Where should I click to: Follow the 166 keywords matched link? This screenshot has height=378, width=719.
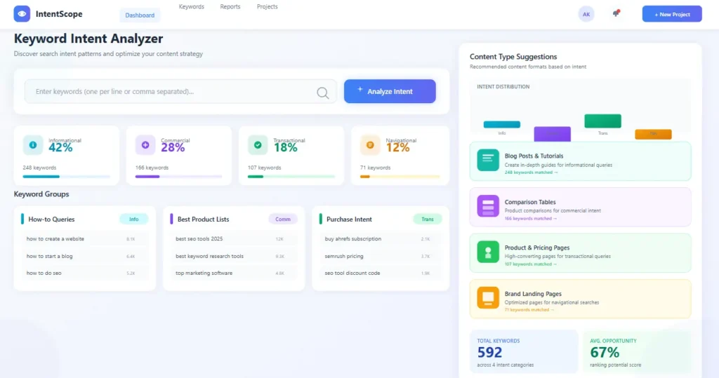(531, 219)
